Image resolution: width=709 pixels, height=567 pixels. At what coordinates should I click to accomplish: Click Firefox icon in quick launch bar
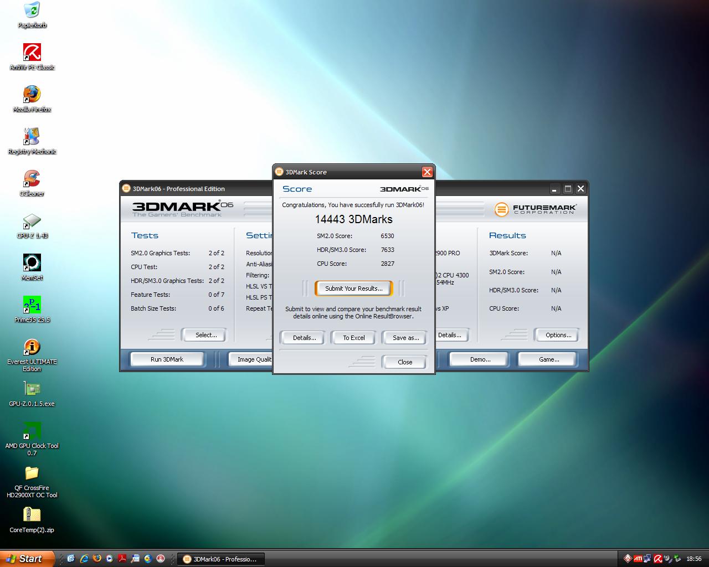[97, 559]
